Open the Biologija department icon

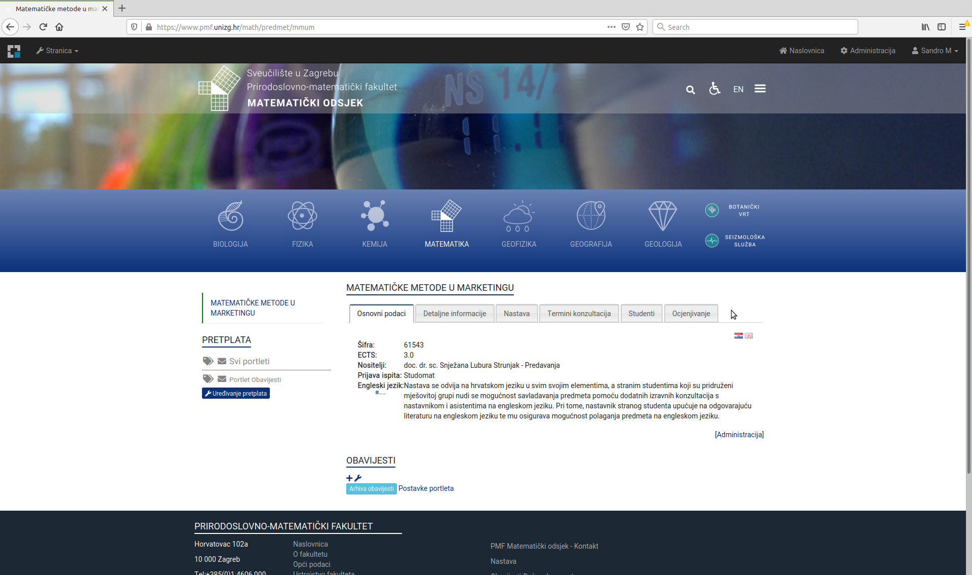click(230, 216)
